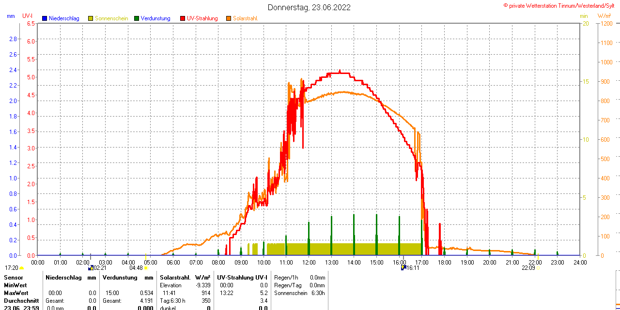
Task: Click the green Verdunstung legend square
Action: click(137, 18)
